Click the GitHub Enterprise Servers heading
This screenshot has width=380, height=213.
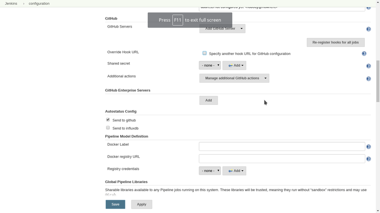128,90
